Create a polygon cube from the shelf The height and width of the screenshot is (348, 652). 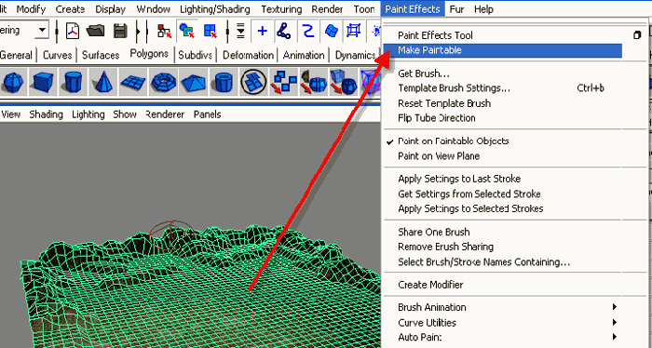tap(43, 82)
